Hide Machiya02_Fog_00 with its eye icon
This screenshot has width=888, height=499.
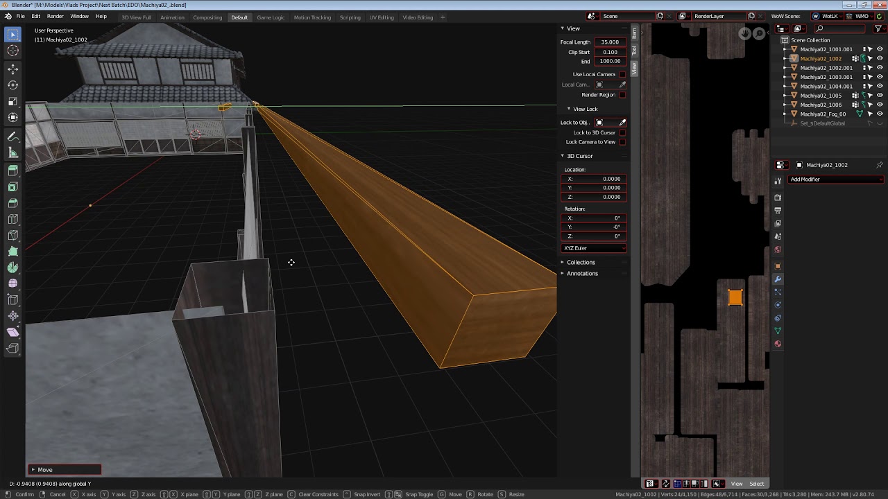tap(880, 114)
